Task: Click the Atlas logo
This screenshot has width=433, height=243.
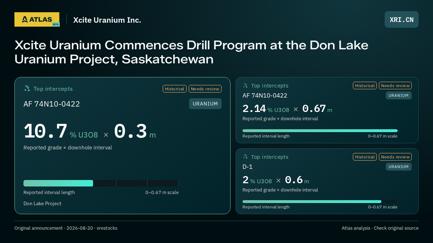Action: pyautogui.click(x=37, y=19)
